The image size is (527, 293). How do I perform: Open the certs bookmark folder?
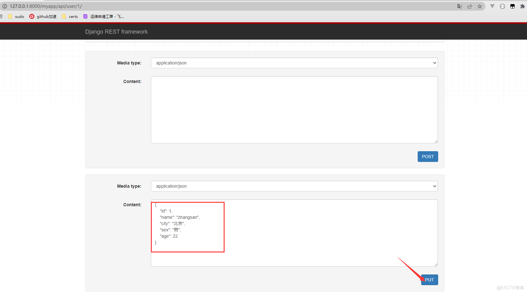coord(70,17)
